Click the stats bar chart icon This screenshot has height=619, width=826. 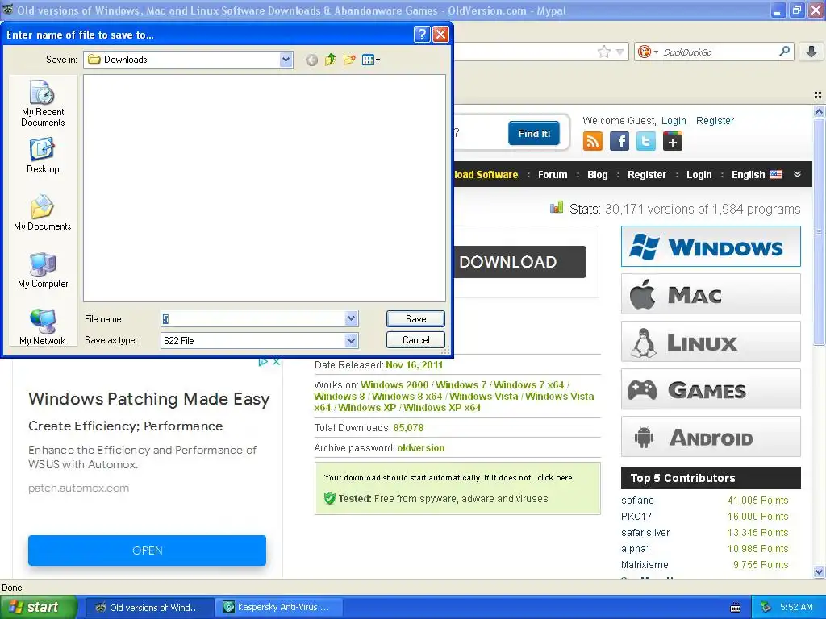point(557,208)
